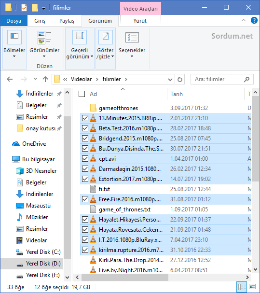Toggle the select-all checkbox next to Ad

(82, 94)
